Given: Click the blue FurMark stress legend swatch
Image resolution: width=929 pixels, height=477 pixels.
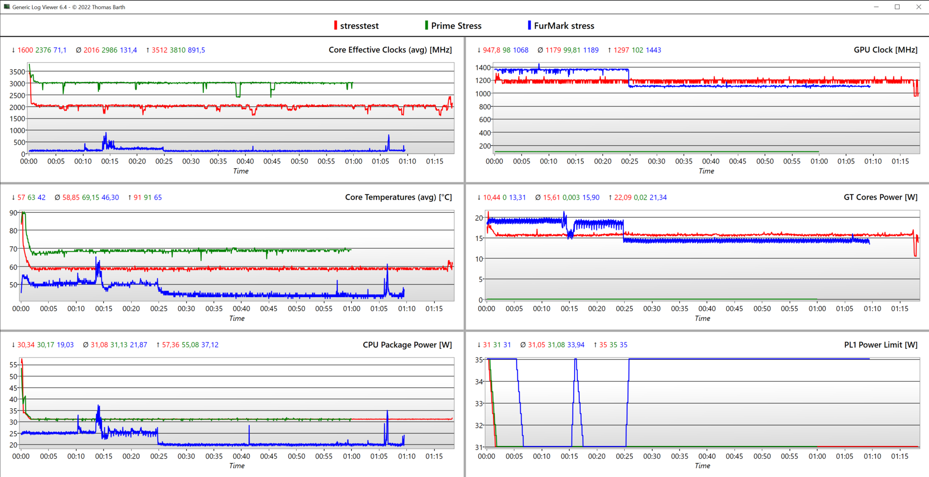Looking at the screenshot, I should pos(529,25).
